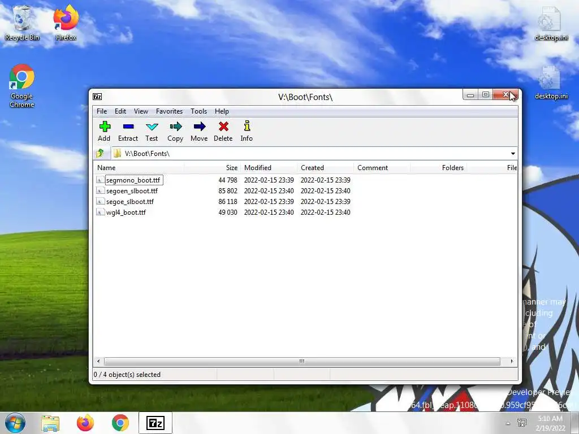The height and width of the screenshot is (434, 579).
Task: Select segmono_boot.ttf file
Action: (x=133, y=180)
